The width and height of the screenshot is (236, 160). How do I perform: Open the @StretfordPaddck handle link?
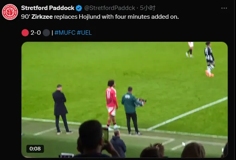pyautogui.click(x=109, y=8)
